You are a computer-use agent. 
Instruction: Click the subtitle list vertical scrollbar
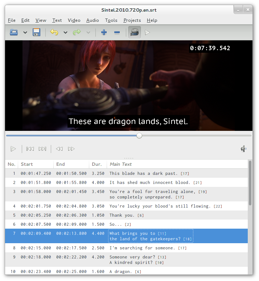[250, 183]
